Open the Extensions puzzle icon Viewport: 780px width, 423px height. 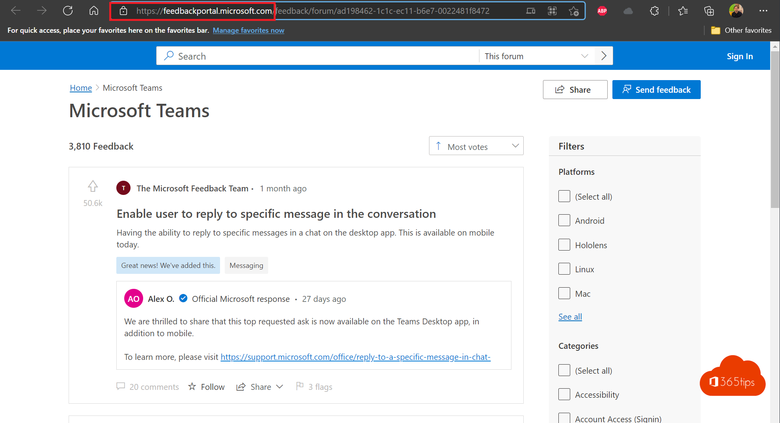pyautogui.click(x=654, y=11)
